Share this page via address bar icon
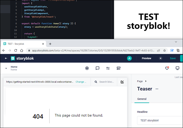This screenshot has height=128, width=183. 158,50
